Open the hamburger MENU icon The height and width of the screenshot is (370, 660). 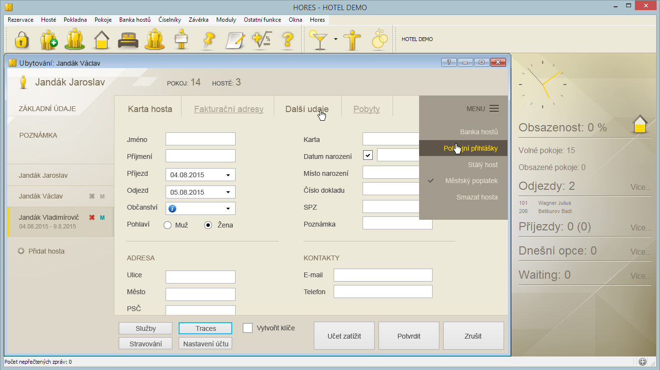click(494, 109)
